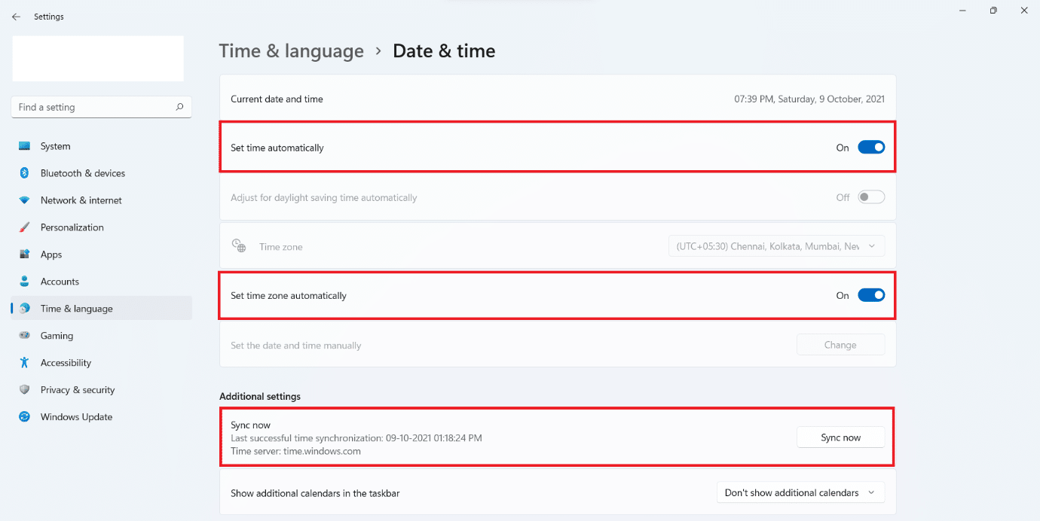Turn off Set time zone automatically toggle

coord(871,296)
